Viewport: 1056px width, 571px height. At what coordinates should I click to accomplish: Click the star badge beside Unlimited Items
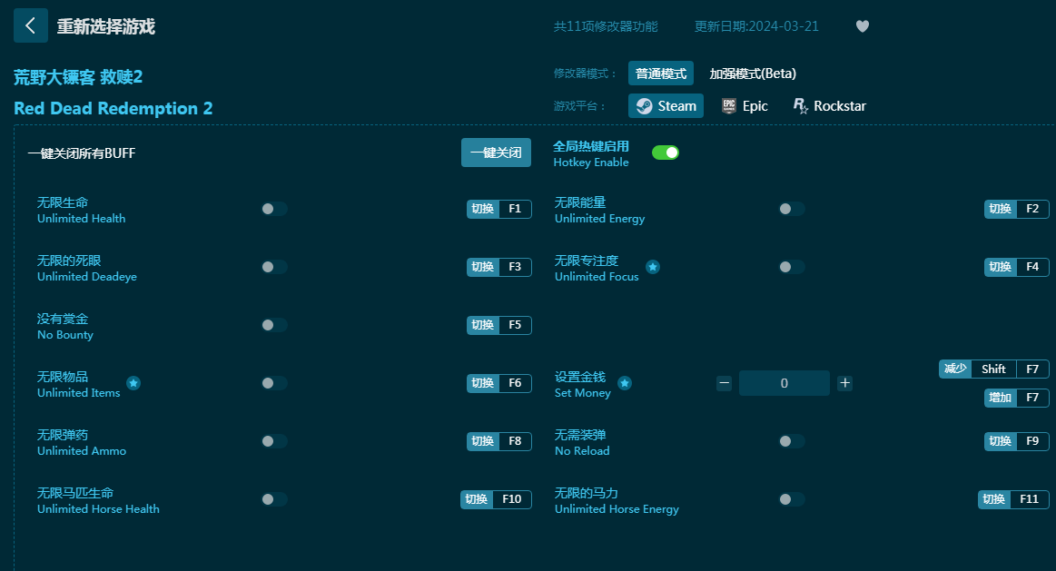click(133, 383)
